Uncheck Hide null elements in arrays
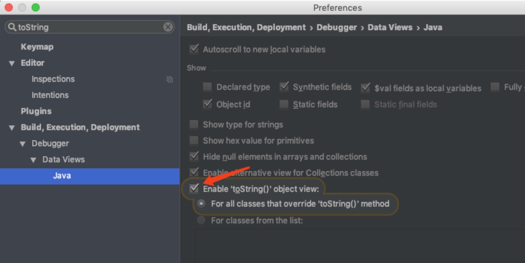The width and height of the screenshot is (525, 263). coord(194,157)
